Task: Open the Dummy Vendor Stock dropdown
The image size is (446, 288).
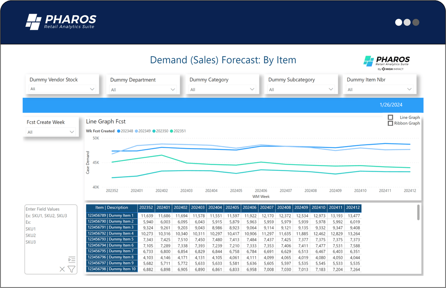Action: click(x=92, y=89)
